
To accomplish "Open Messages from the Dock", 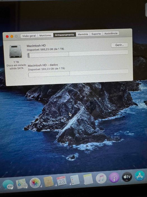I will tap(8, 184).
